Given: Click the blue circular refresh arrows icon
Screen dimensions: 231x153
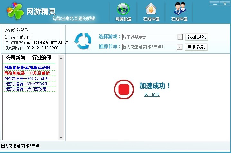Looking at the screenshot, I should click(83, 41).
